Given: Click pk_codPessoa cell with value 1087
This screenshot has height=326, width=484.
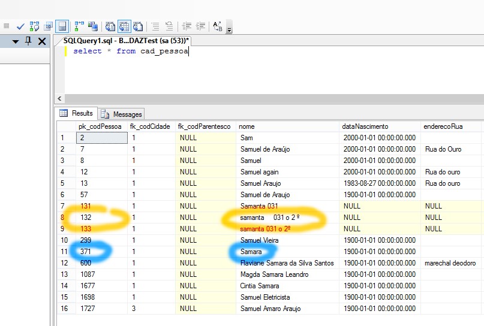Looking at the screenshot, I should click(102, 274).
